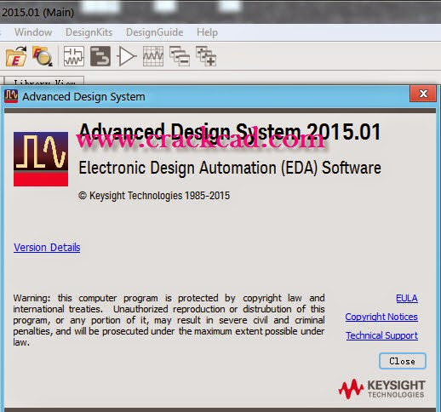Click the ADS icon in dialog title bar
The image size is (441, 412).
pos(11,96)
